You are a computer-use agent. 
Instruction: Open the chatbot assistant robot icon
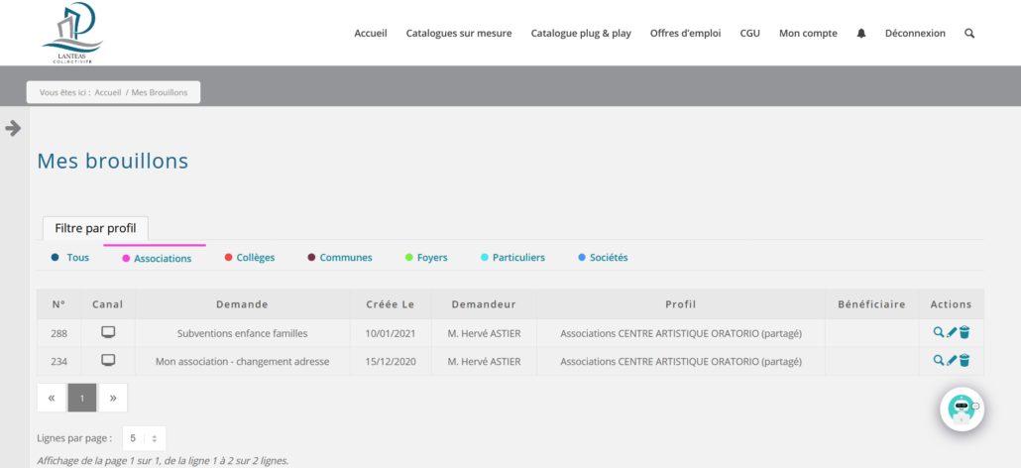[x=962, y=408]
